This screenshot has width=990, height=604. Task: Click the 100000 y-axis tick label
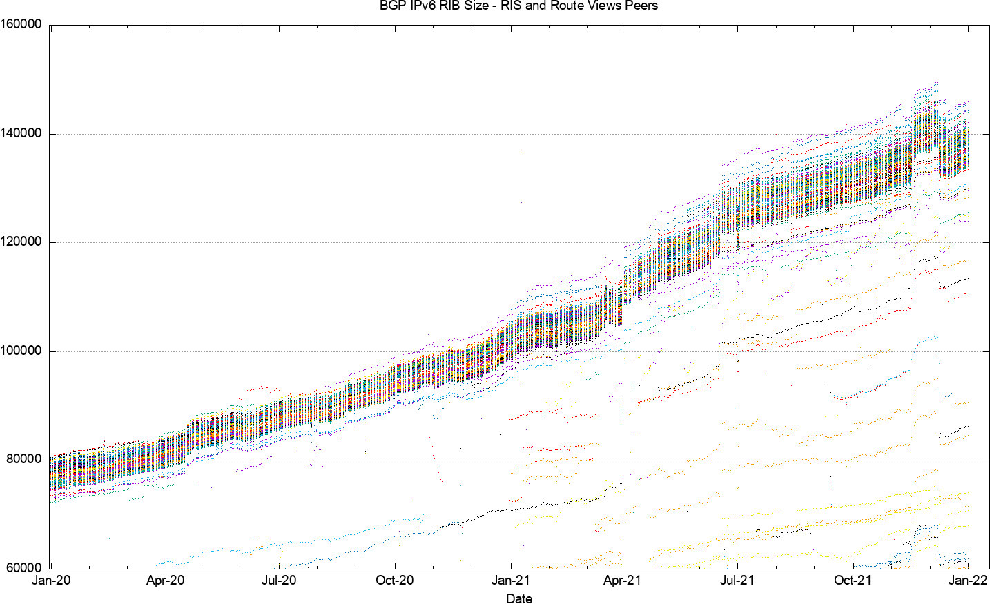point(21,351)
